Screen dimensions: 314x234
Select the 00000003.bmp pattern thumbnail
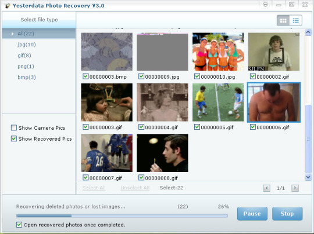107,52
